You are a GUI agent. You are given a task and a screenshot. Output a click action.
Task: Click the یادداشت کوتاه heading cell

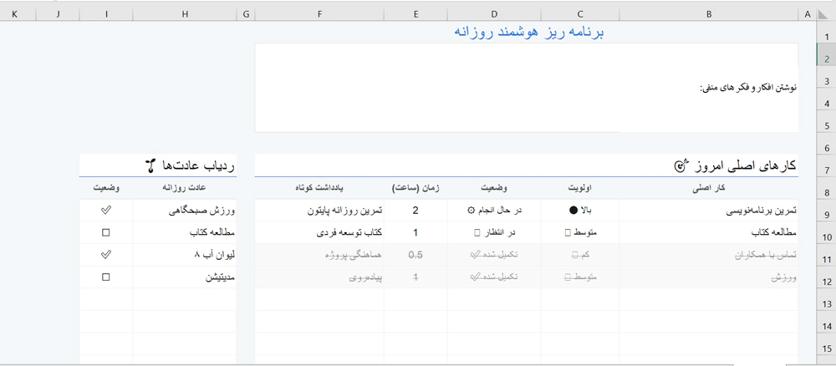pyautogui.click(x=319, y=188)
